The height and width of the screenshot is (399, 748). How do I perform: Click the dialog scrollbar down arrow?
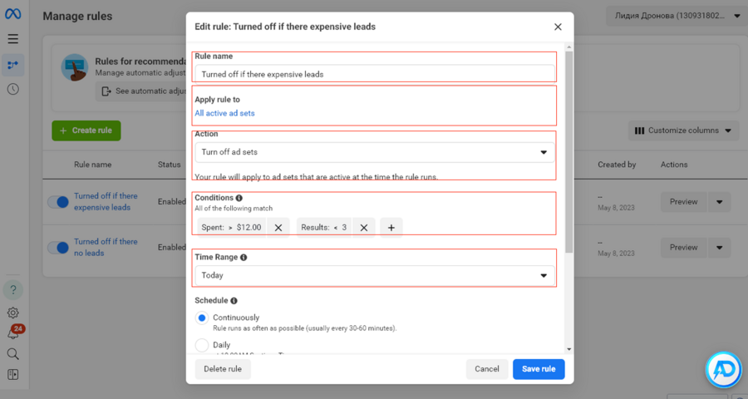[568, 349]
